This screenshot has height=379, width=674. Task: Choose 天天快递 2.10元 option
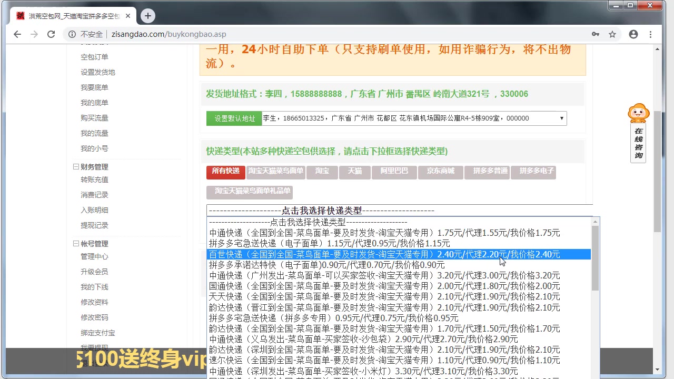[x=399, y=297]
